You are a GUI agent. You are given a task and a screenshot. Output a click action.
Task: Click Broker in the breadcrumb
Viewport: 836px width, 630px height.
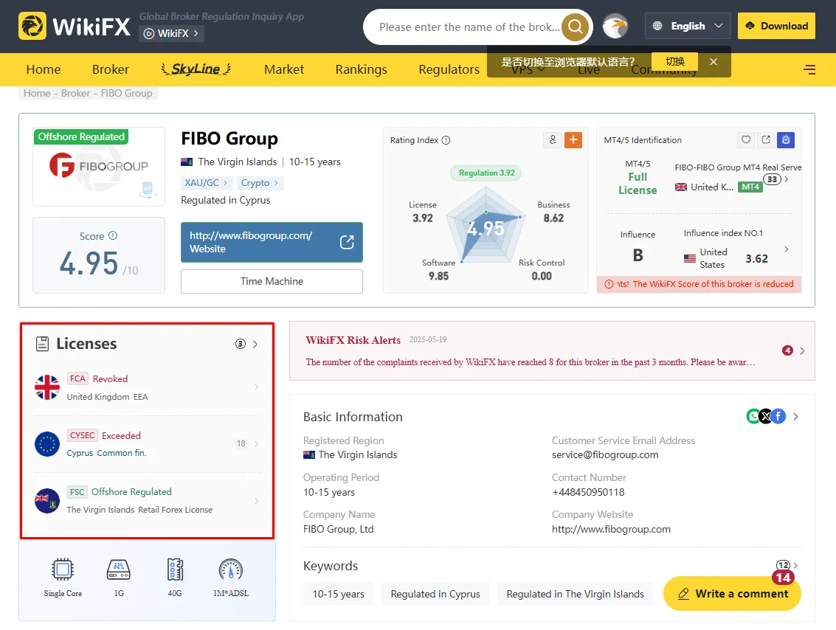tap(75, 93)
